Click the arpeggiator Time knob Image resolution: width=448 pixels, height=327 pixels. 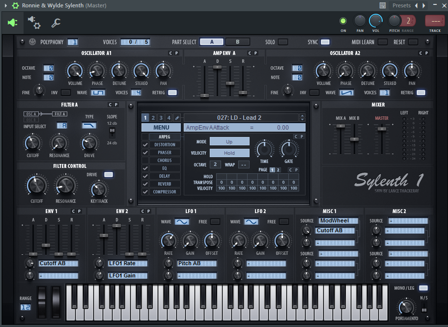[264, 149]
